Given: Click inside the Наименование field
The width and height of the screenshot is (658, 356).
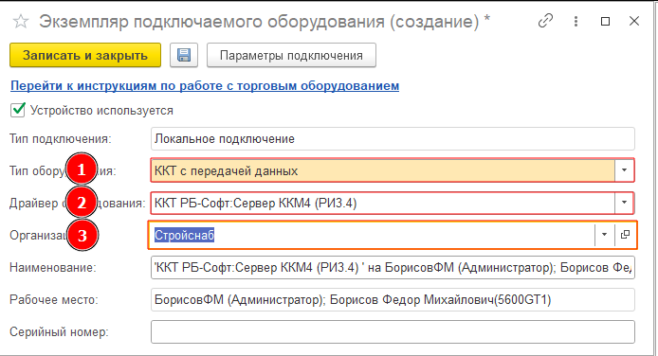Looking at the screenshot, I should pos(393,268).
